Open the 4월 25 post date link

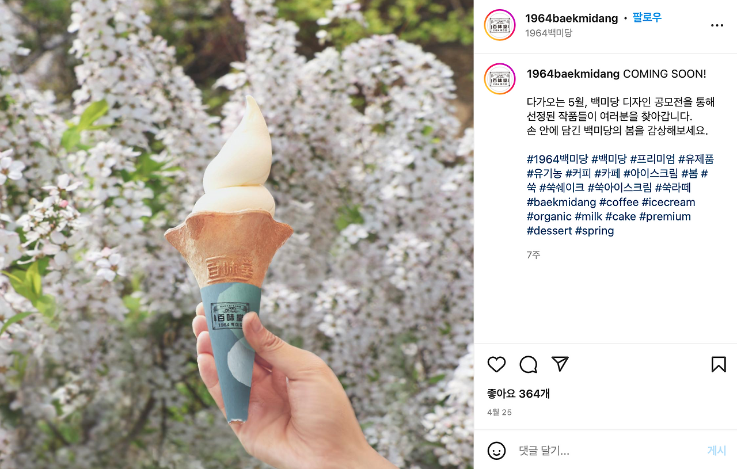pos(499,412)
